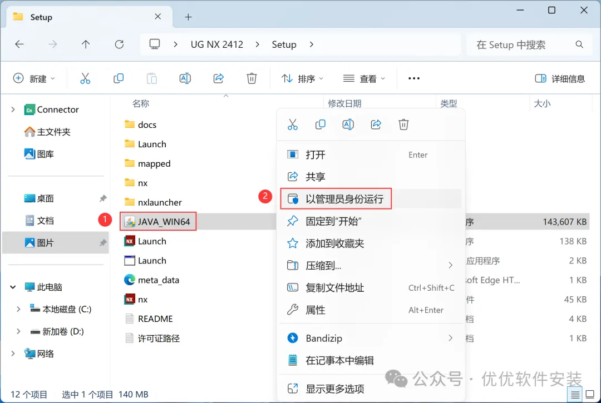Click the Cut icon in the top toolbar
601x403 pixels.
coord(85,78)
